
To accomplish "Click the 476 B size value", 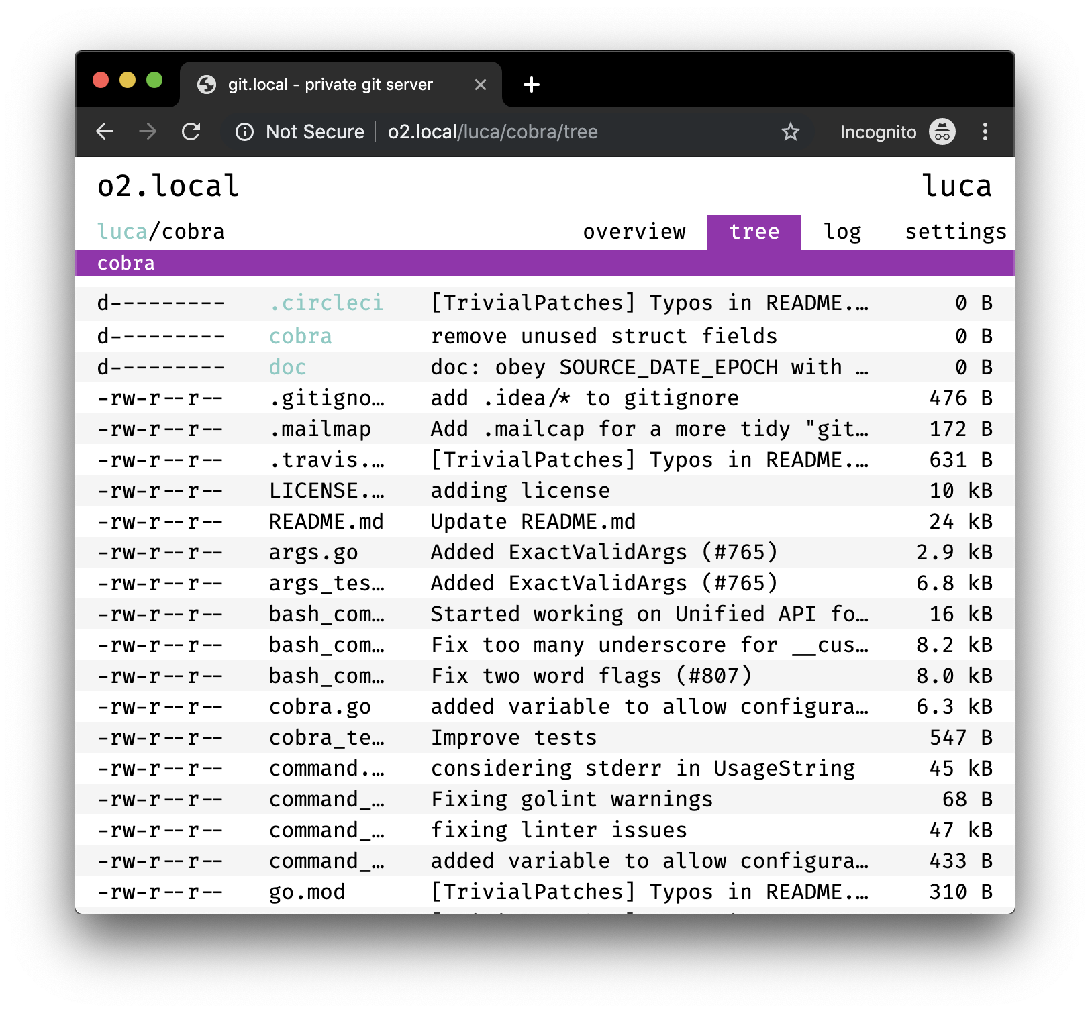I will pyautogui.click(x=961, y=398).
